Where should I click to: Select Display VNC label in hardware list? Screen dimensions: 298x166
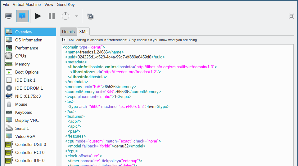click(27, 120)
